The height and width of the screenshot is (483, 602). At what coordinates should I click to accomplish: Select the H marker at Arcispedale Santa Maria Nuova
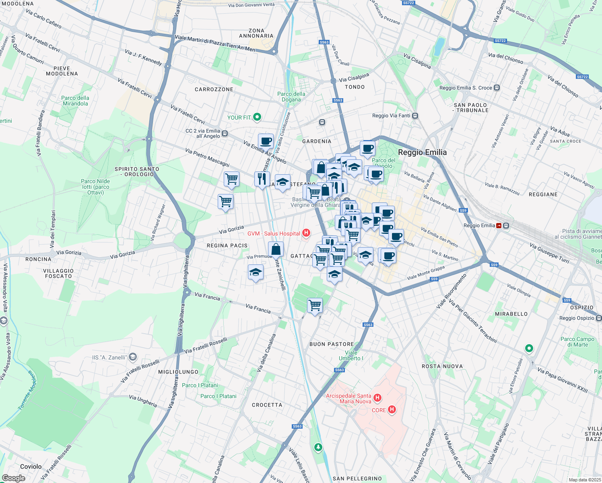(377, 397)
